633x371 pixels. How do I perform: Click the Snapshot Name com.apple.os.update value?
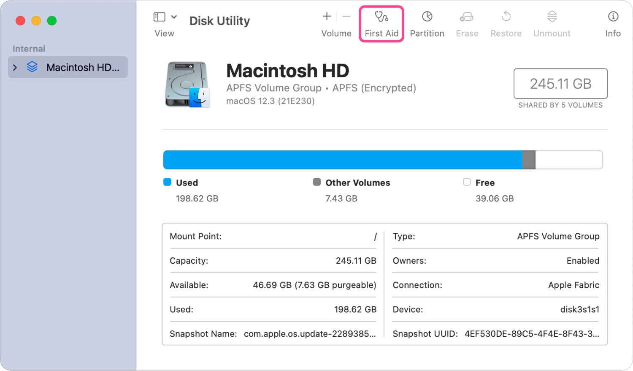310,334
